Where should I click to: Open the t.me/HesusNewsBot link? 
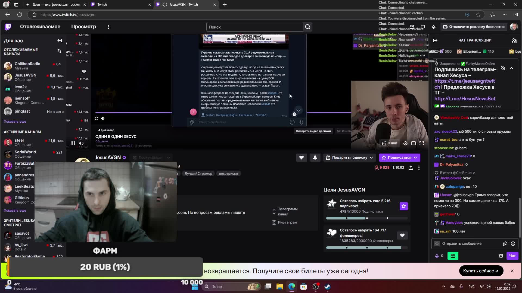[465, 98]
